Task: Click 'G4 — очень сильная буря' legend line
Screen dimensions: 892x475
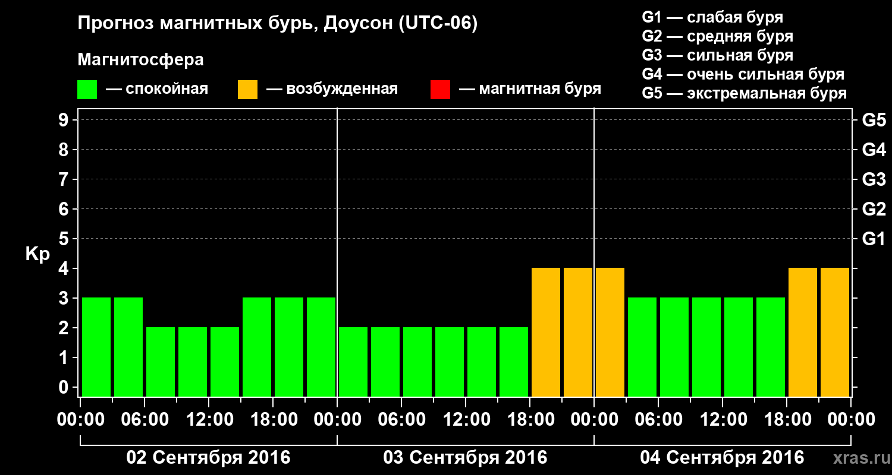Action: 743,74
